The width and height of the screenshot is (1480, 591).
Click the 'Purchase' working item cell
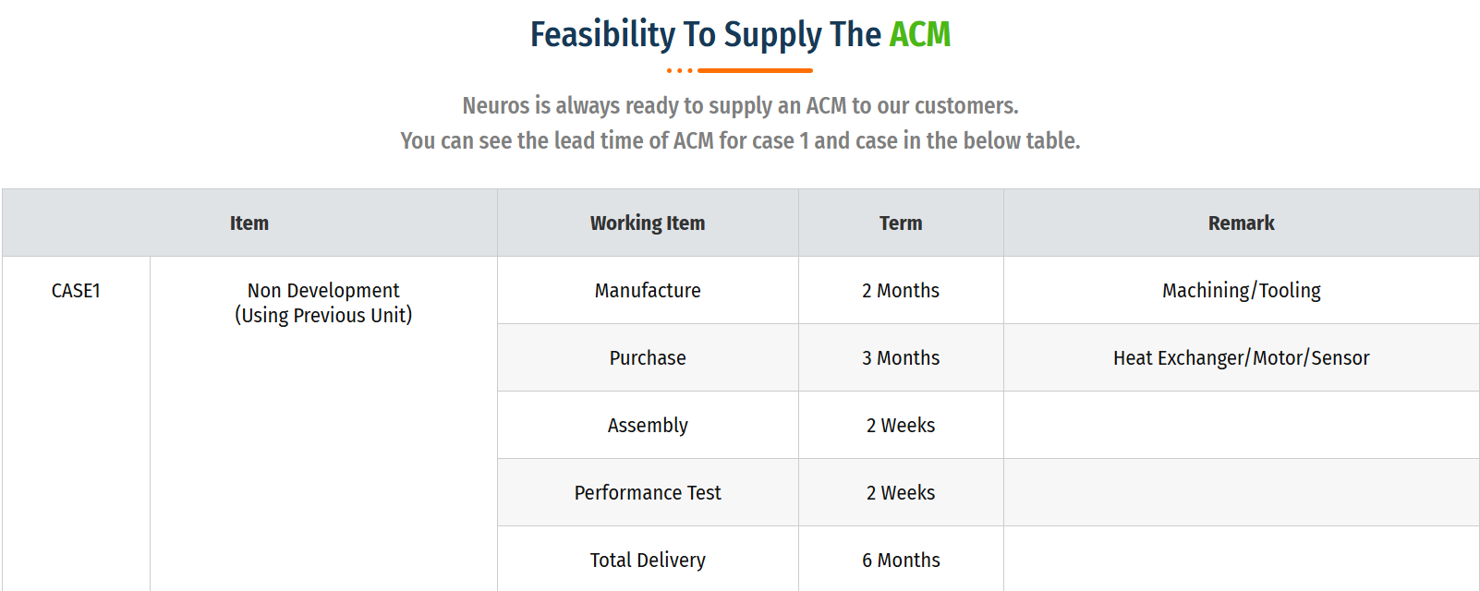tap(648, 357)
